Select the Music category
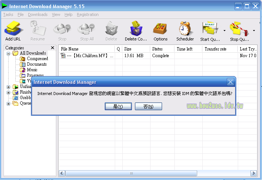 32,70
